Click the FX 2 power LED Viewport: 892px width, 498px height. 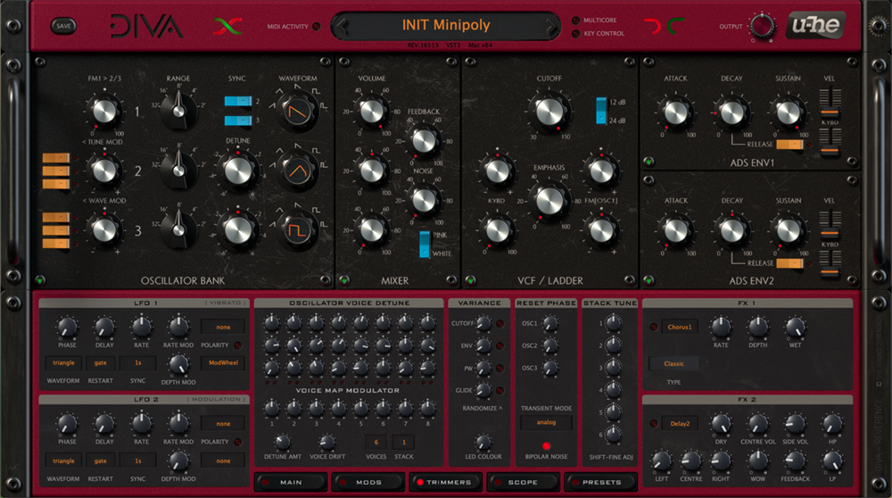coord(654,423)
